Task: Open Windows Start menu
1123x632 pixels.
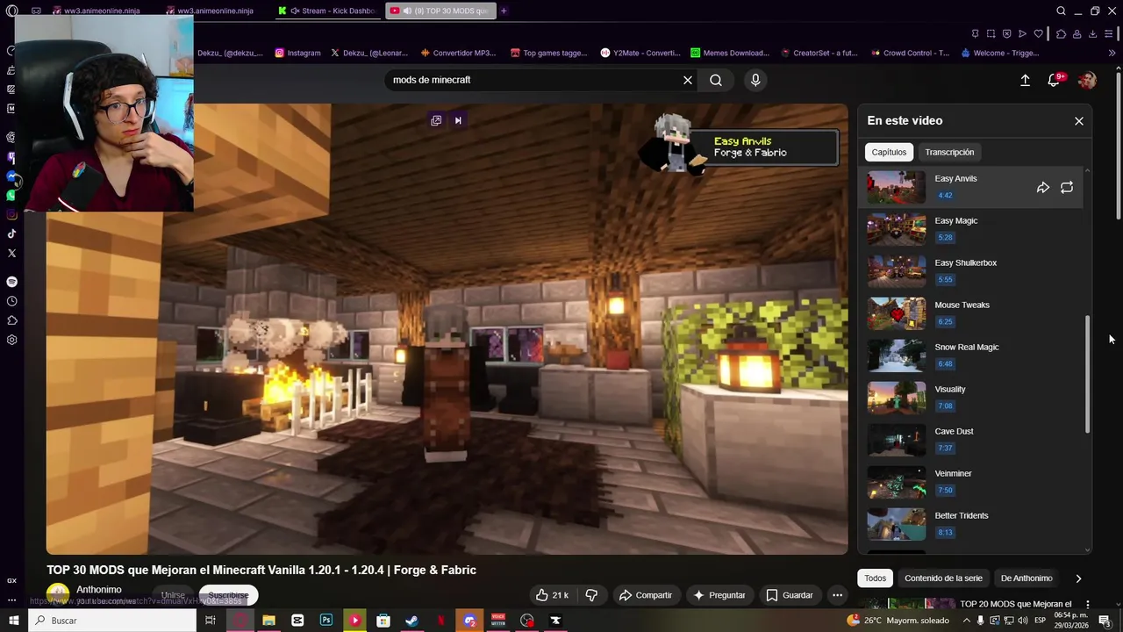Action: tap(13, 621)
